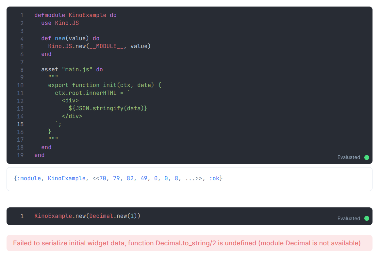Click the 'end' keyword on line 6
381x263 pixels.
46,54
